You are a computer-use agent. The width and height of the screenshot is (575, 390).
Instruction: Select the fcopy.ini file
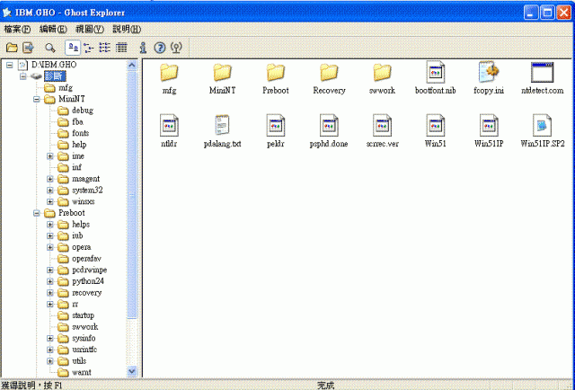click(x=489, y=78)
